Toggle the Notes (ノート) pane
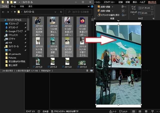160x113 pixels. pyautogui.click(x=113, y=111)
